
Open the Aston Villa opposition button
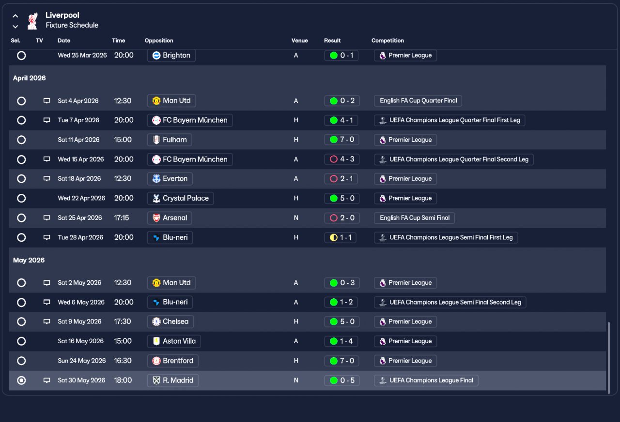174,341
